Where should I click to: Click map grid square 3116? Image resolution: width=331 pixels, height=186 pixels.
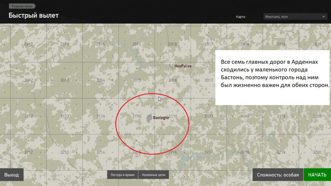point(173,116)
